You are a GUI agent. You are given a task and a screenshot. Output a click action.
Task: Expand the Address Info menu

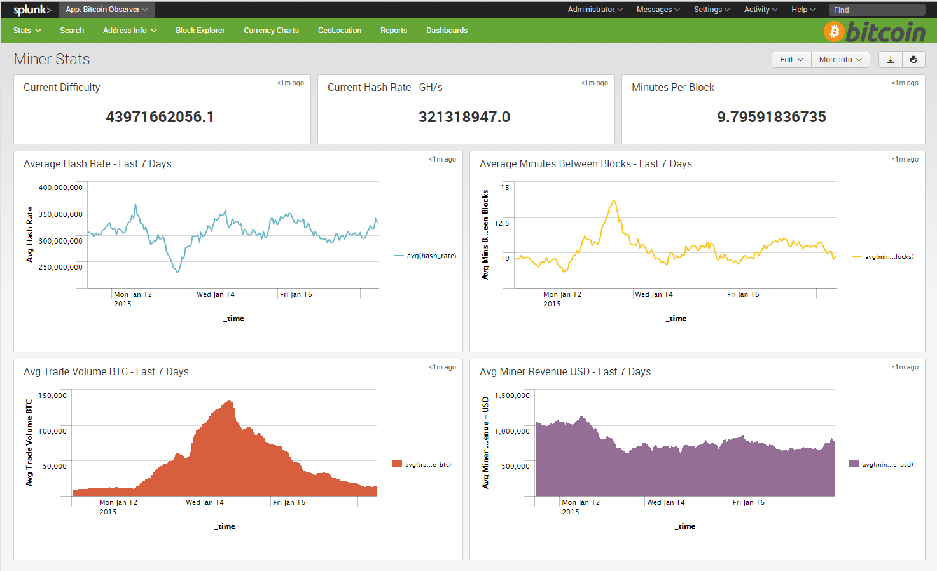pos(130,31)
